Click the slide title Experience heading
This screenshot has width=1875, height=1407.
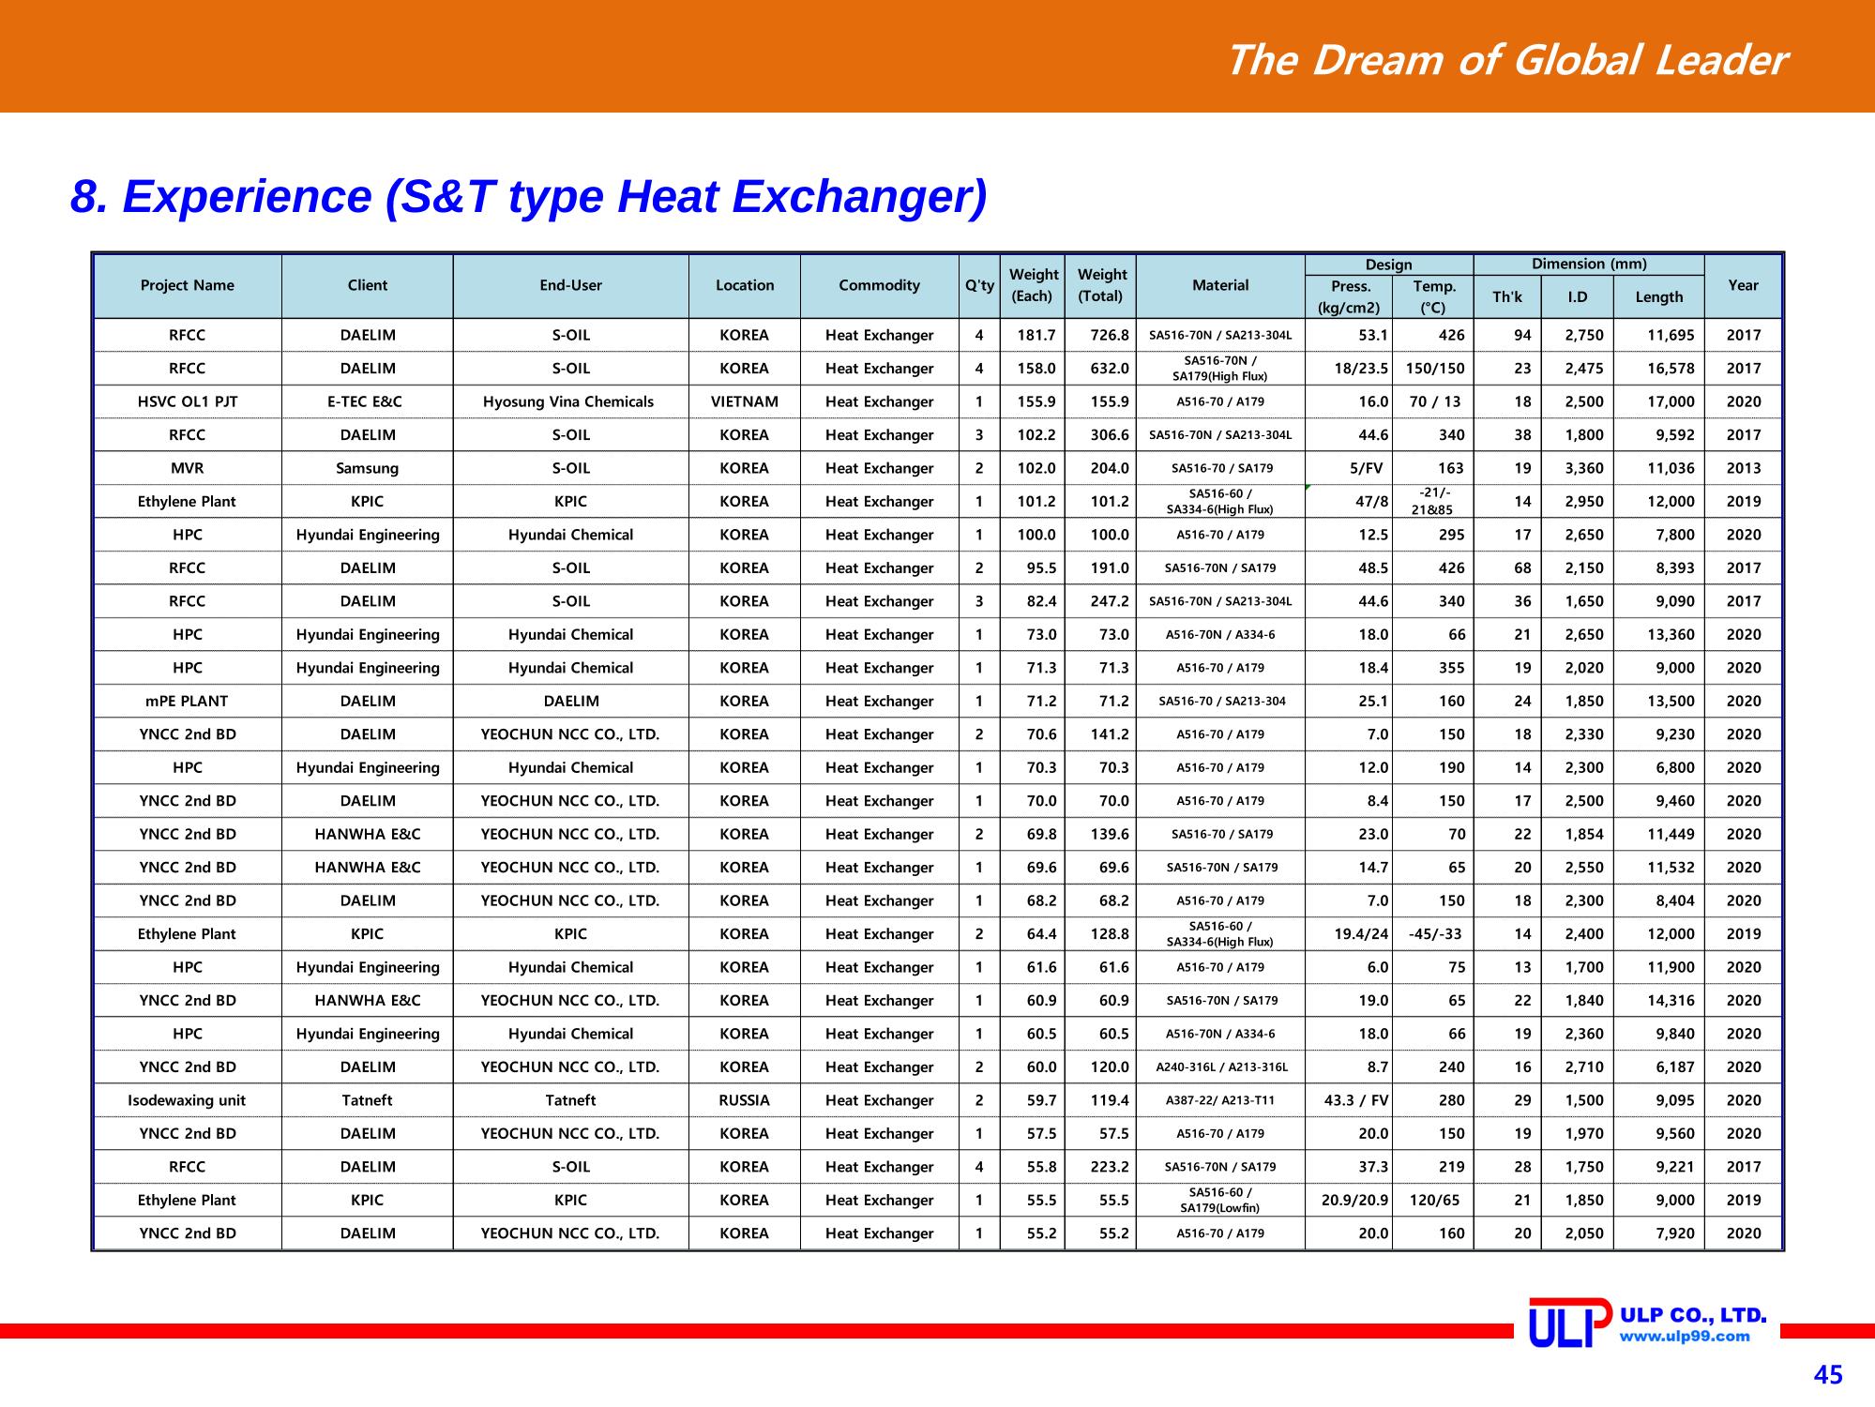point(529,197)
